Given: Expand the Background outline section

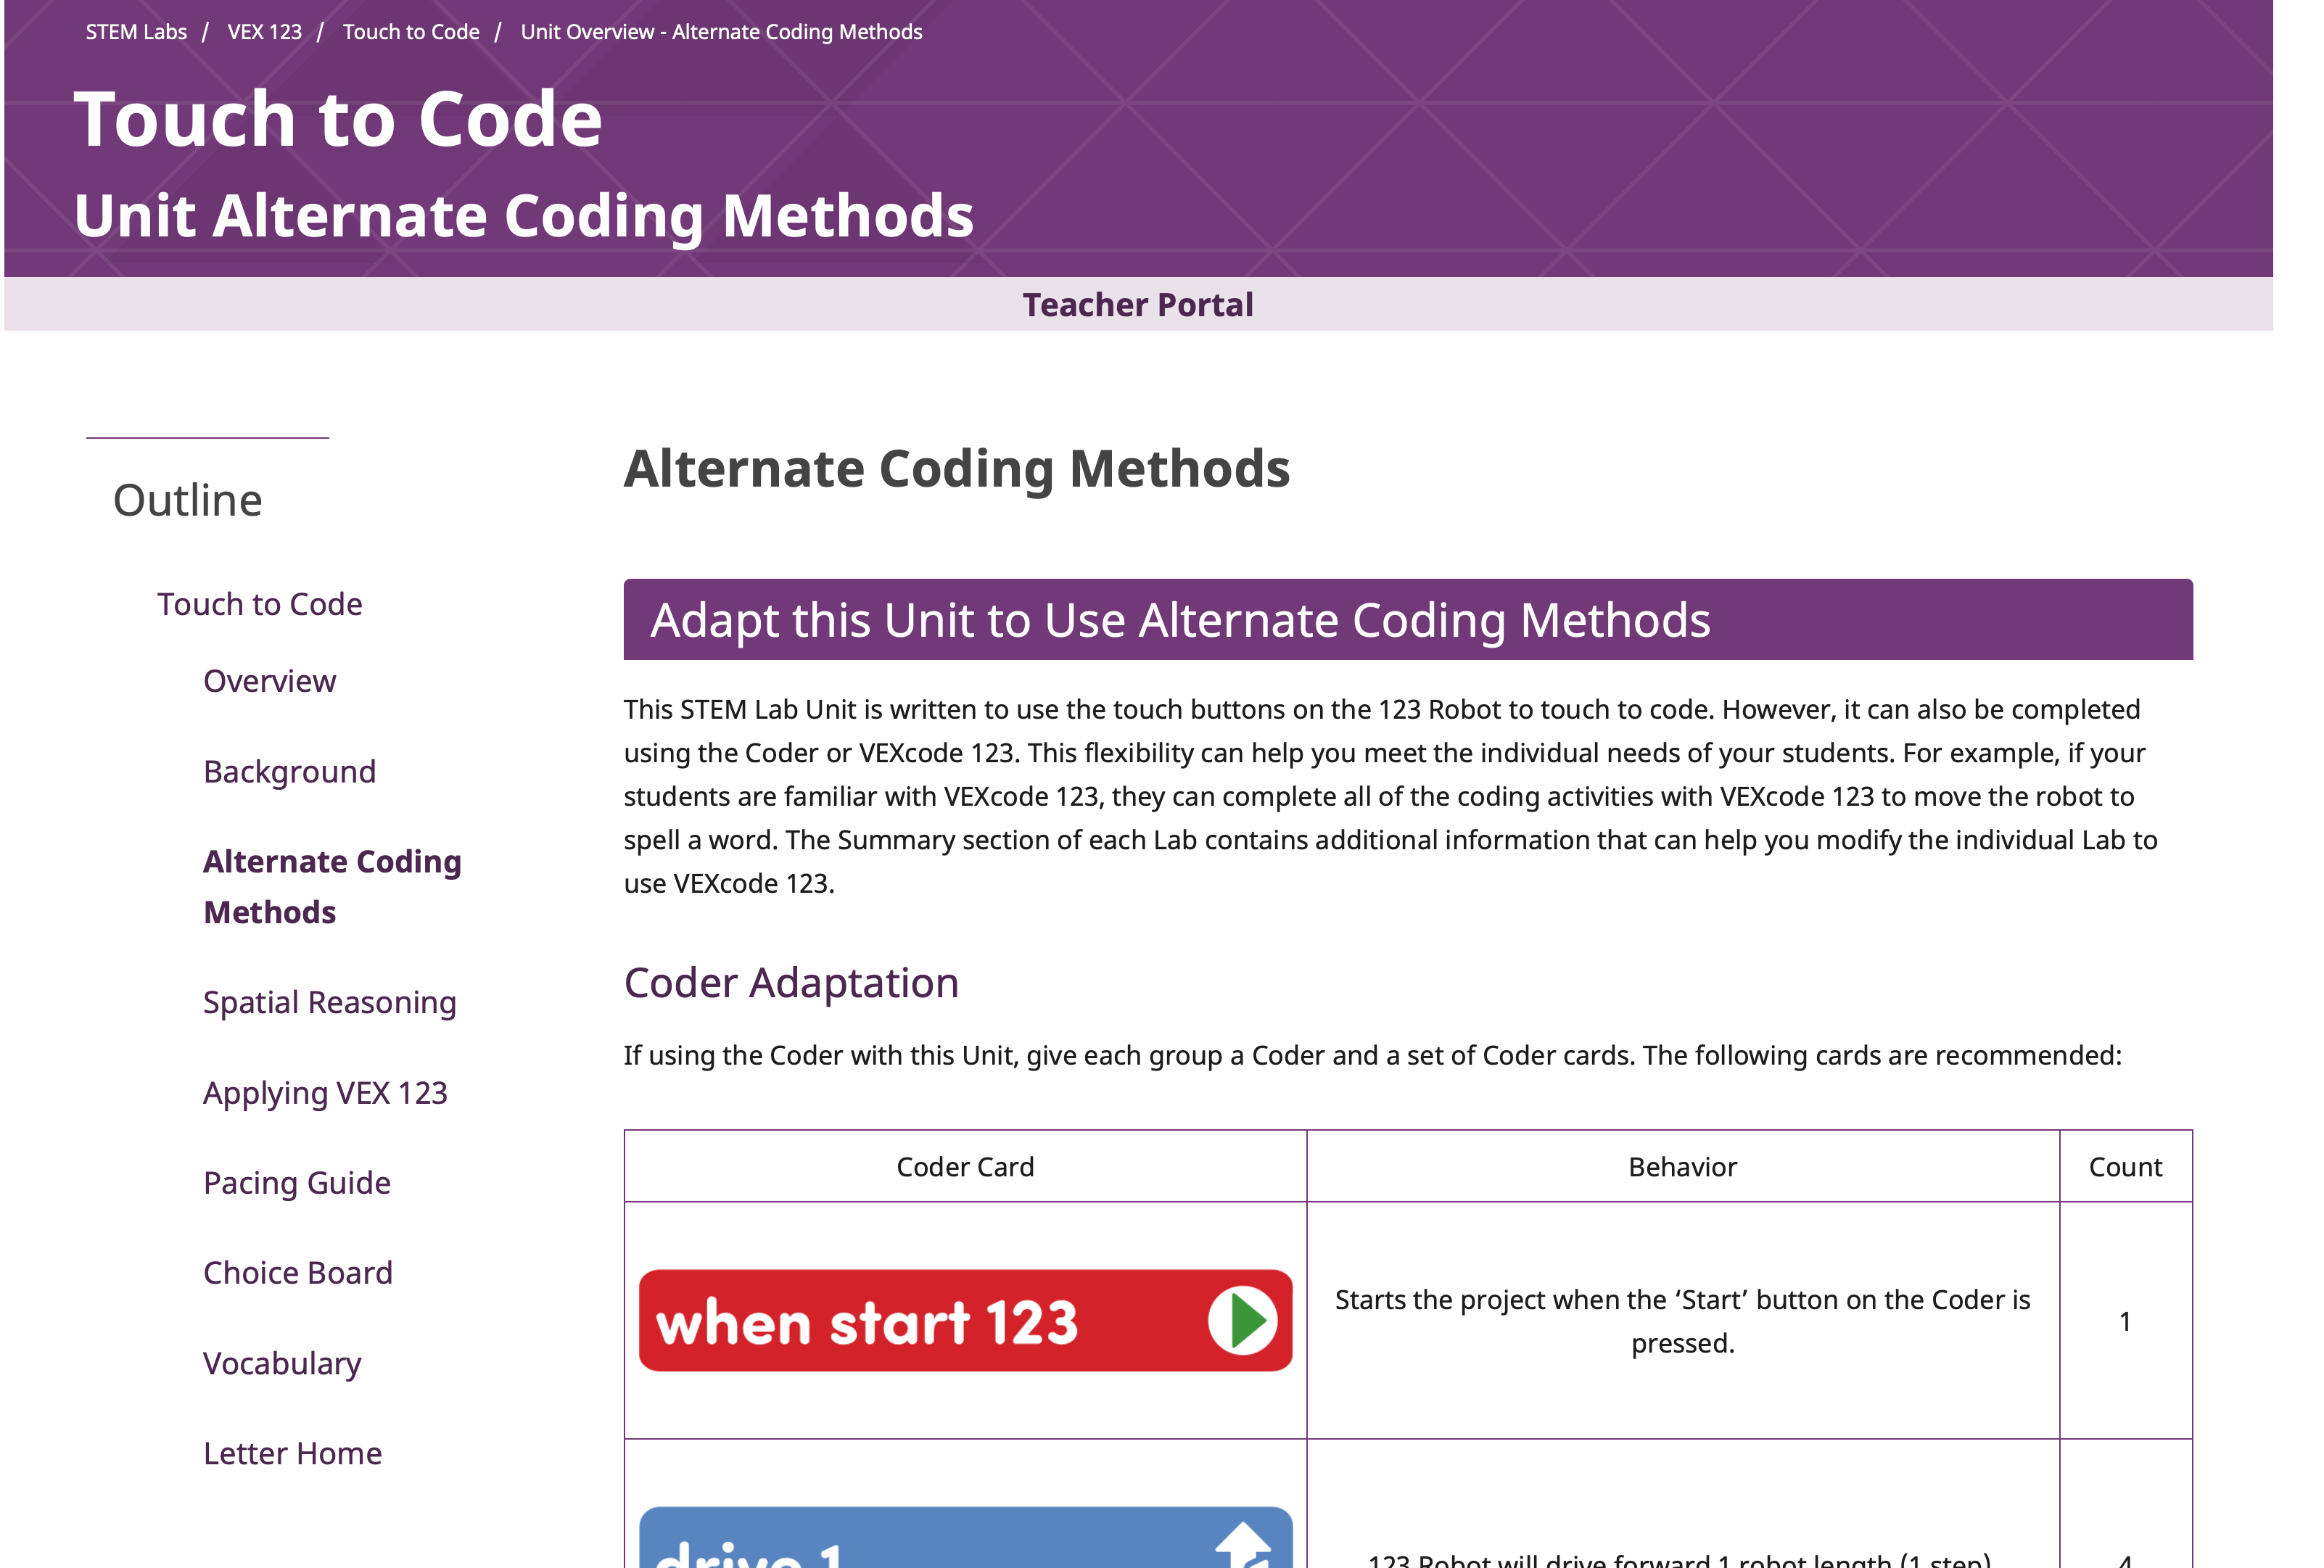Looking at the screenshot, I should click(x=289, y=770).
